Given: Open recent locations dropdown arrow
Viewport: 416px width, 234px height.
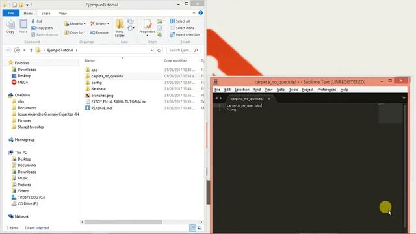Looking at the screenshot, I should click(x=25, y=50).
